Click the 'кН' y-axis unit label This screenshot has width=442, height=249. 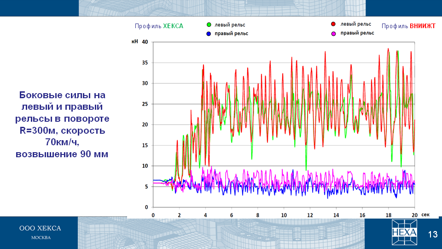pos(135,42)
